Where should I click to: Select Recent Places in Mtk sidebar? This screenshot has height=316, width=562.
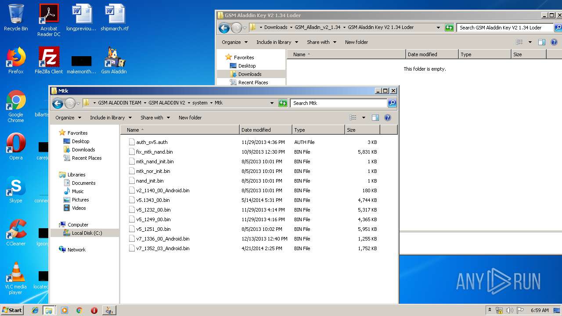[x=86, y=158]
